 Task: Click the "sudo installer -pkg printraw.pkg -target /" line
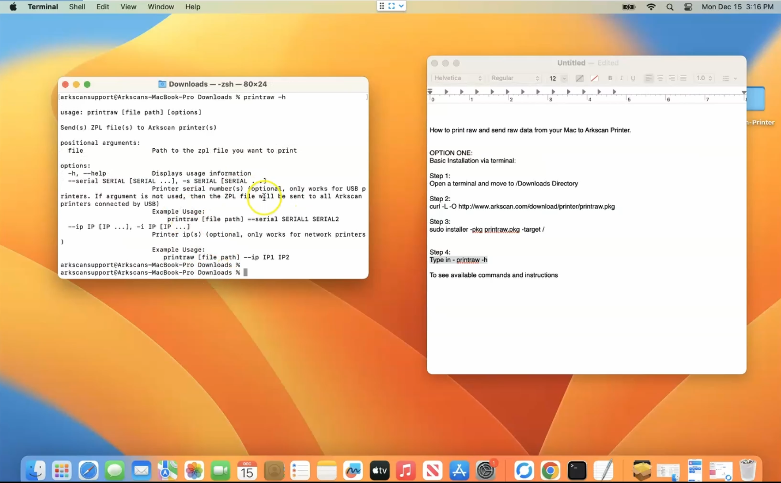tap(487, 230)
